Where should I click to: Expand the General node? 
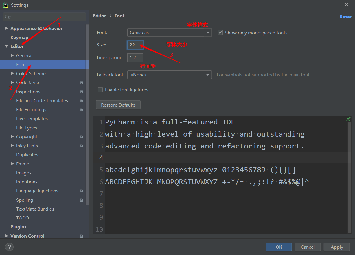(12, 55)
